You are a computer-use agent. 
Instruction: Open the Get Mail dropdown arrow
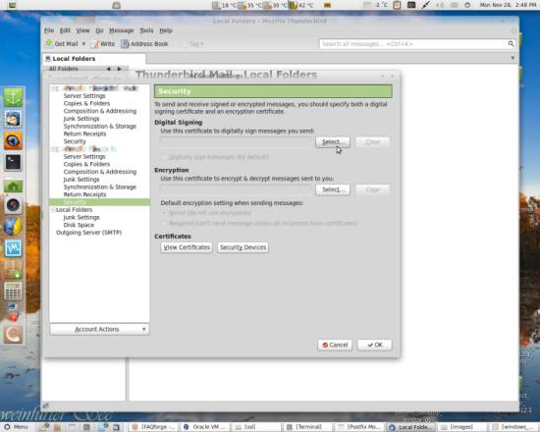click(83, 44)
